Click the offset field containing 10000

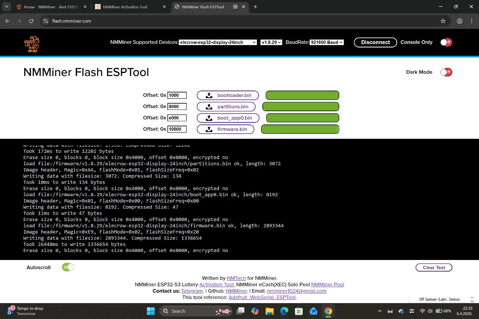(177, 129)
